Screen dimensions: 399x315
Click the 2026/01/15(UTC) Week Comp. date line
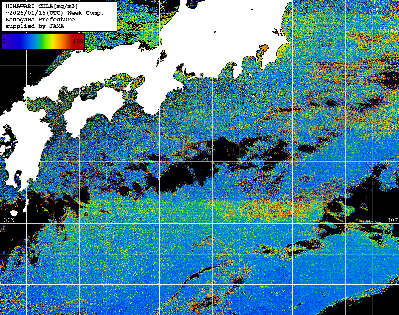point(55,13)
